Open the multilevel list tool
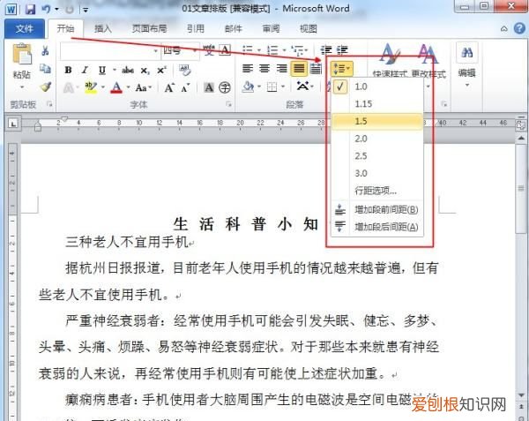Viewport: 529px width, 421px height. pyautogui.click(x=299, y=50)
